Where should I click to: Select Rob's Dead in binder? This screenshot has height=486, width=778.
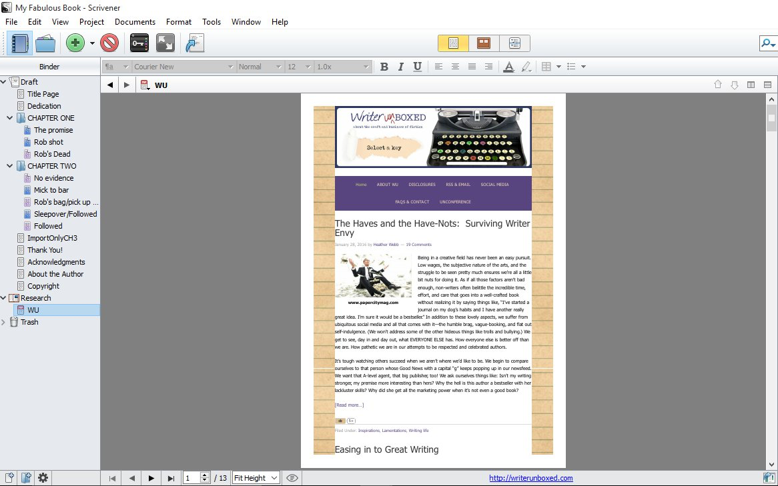[x=52, y=154]
